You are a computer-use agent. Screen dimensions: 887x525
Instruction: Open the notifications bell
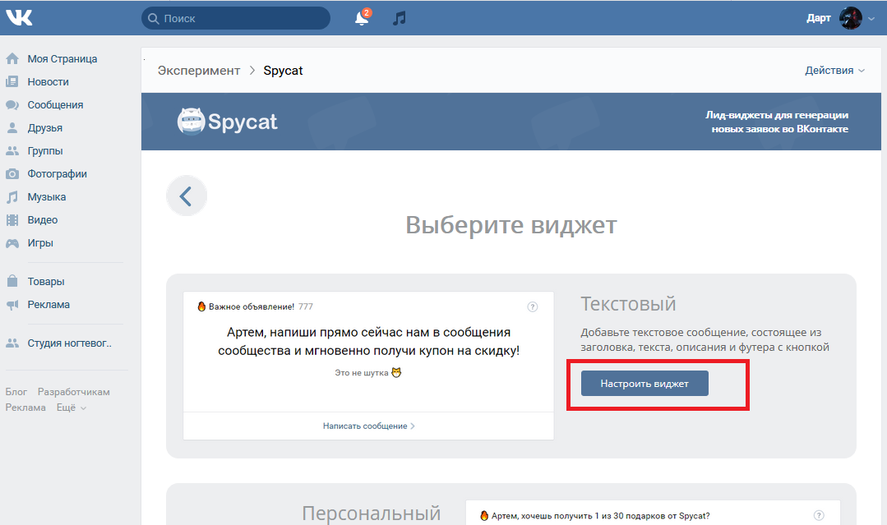[x=361, y=18]
